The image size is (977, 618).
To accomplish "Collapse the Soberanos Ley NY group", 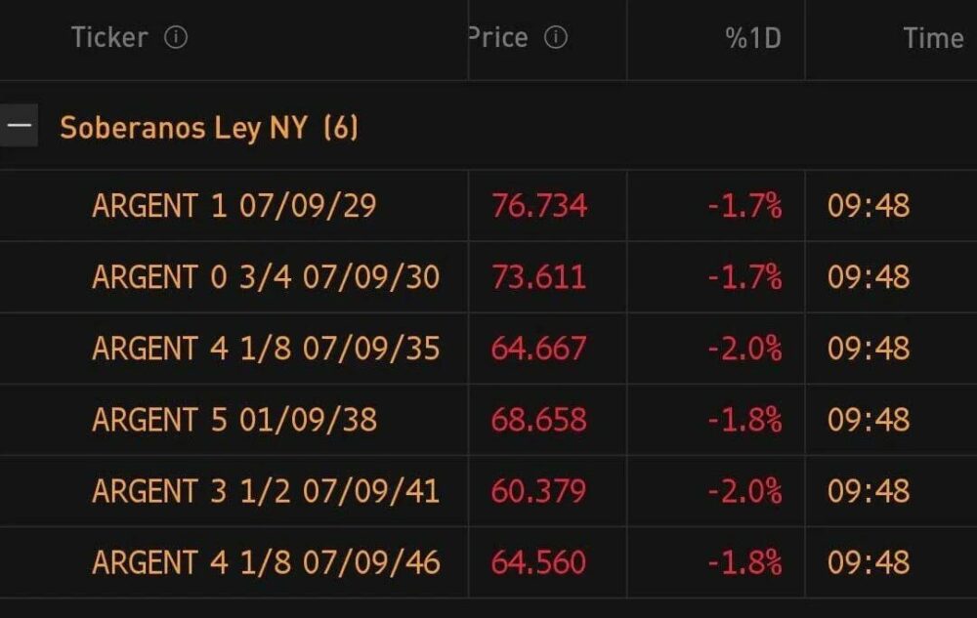I will click(x=19, y=126).
